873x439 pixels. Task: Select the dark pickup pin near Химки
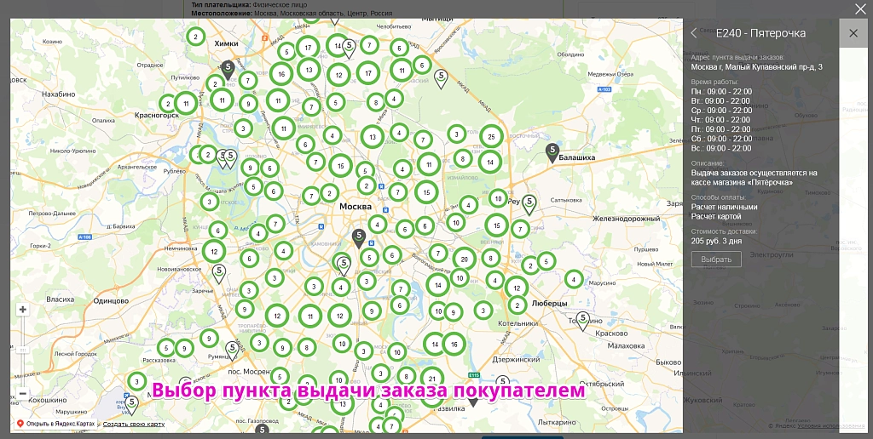coord(227,70)
